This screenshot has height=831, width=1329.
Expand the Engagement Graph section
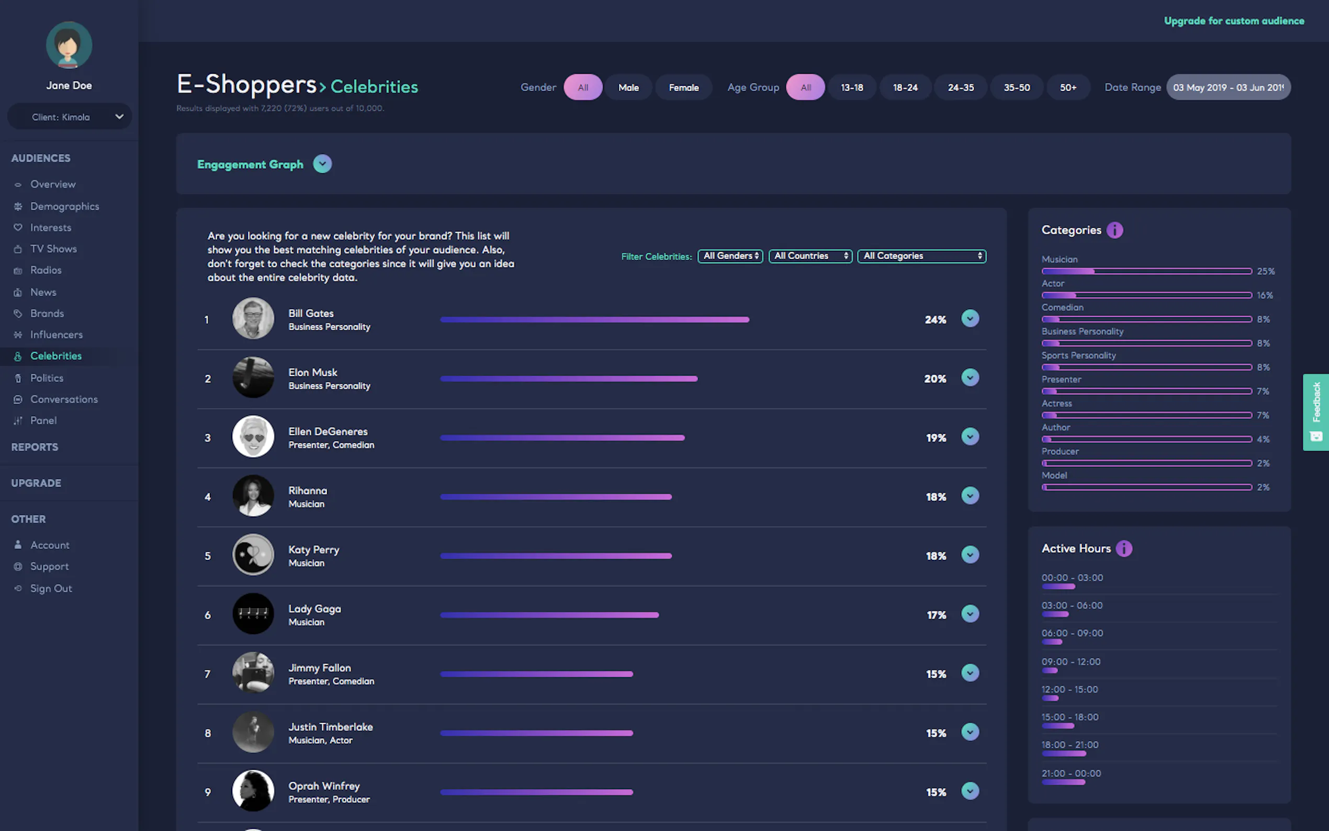(x=322, y=164)
